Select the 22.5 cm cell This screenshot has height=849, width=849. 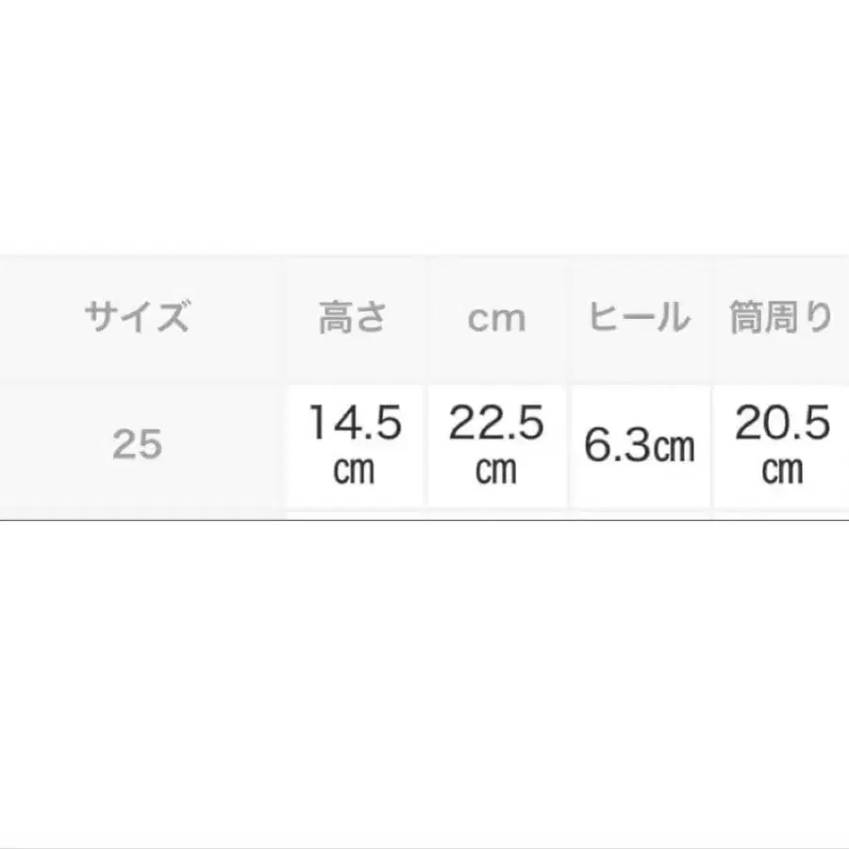point(496,445)
